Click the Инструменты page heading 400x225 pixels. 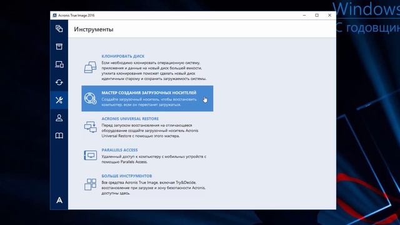[x=94, y=29]
